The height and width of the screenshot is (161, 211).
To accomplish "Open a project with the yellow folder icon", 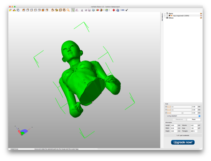I will click(x=10, y=10).
